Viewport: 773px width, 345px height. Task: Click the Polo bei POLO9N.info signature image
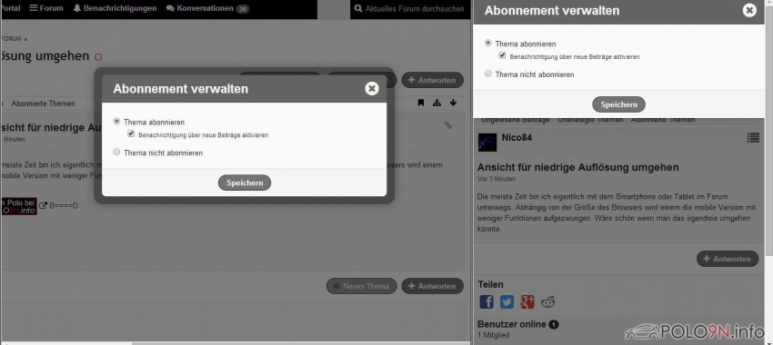[x=19, y=206]
